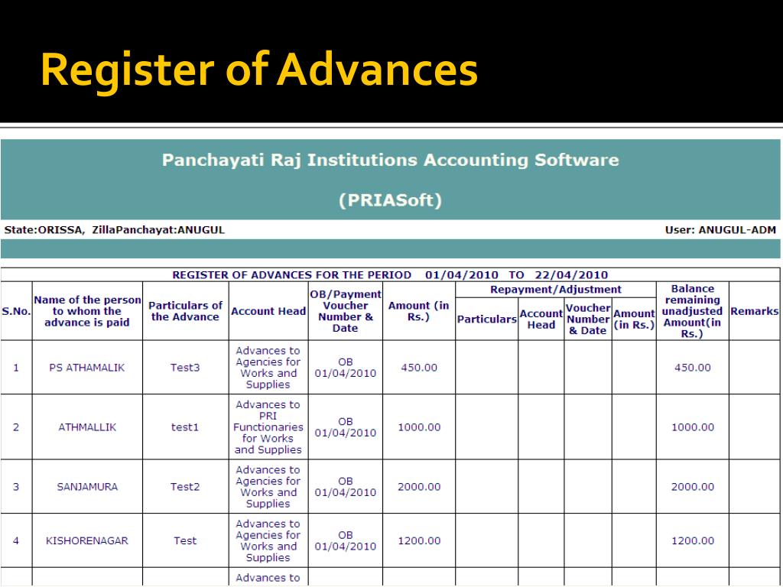
Task: Select the Balance remaining unadjusted Amount header
Action: pyautogui.click(x=692, y=311)
